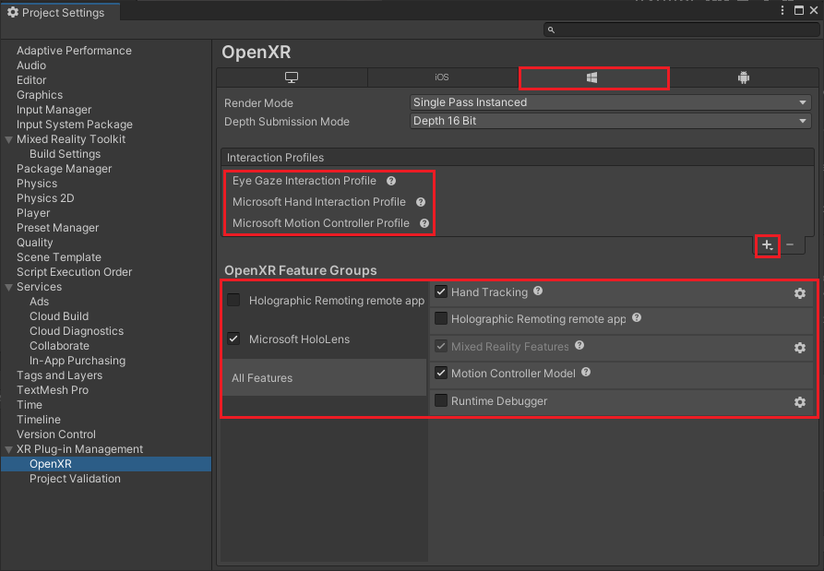This screenshot has width=824, height=571.
Task: Open Version Control settings
Action: 55,434
